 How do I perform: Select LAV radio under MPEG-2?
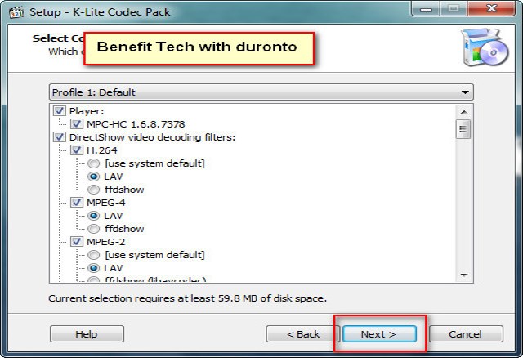tap(94, 268)
